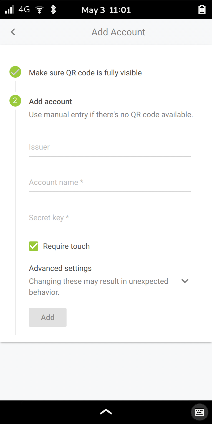
Task: Select the 'Make sure QR code is fully visible' step
Action: [85, 73]
